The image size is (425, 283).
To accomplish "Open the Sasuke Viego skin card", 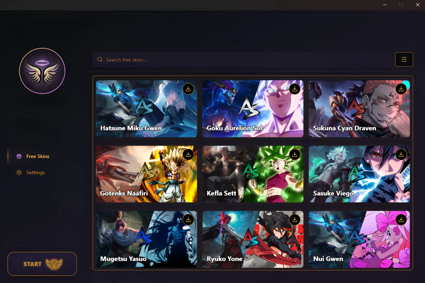I will coord(359,174).
